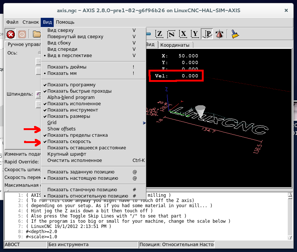The height and width of the screenshot is (252, 297).
Task: Select the X side view icon
Action: 183,34
